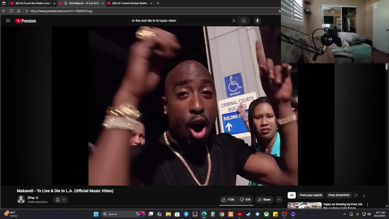Show more filter chips arrow
389x219 pixels.
coord(364,195)
